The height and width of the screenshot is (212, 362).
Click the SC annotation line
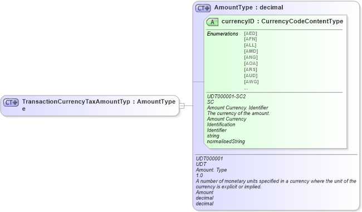pyautogui.click(x=211, y=102)
